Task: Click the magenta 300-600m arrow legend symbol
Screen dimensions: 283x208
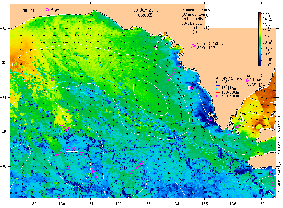Action: (x=218, y=96)
